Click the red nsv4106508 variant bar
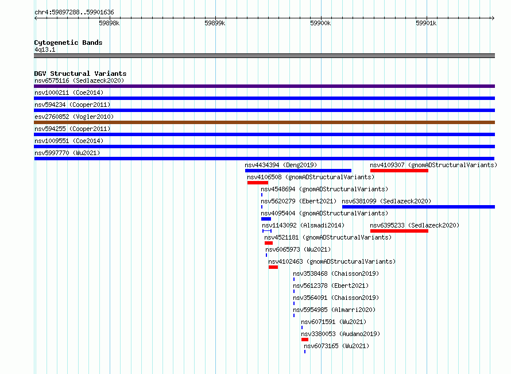This screenshot has height=374, width=511. click(x=257, y=183)
